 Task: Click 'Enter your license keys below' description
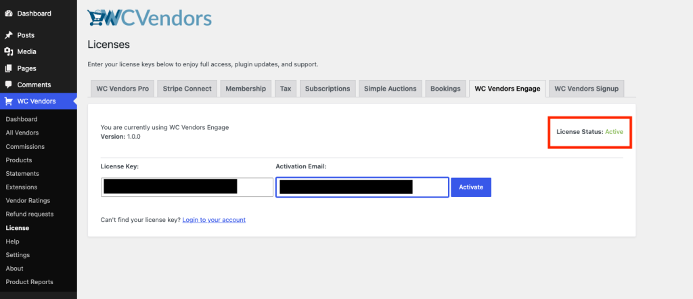[x=203, y=64]
